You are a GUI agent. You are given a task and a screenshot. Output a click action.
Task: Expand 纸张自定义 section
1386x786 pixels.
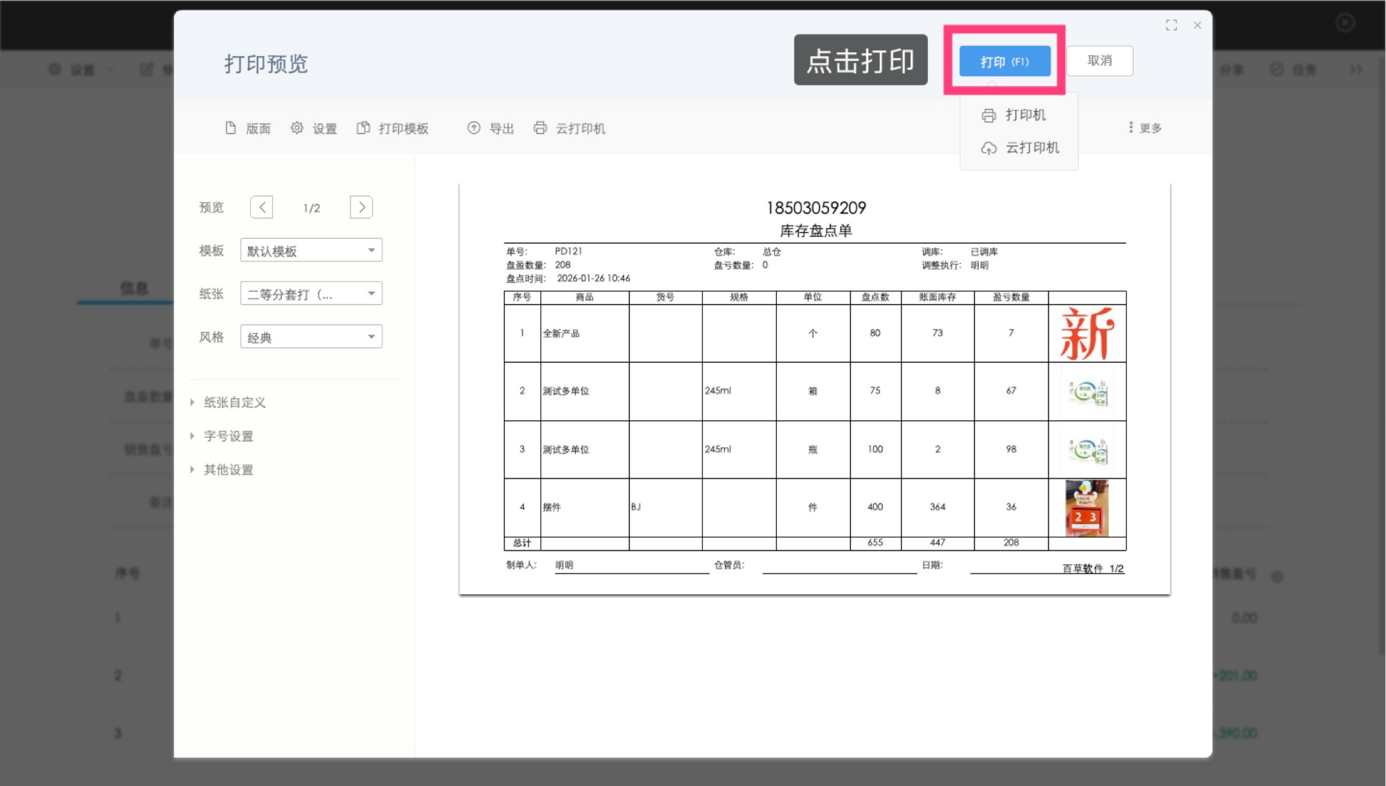click(x=234, y=402)
